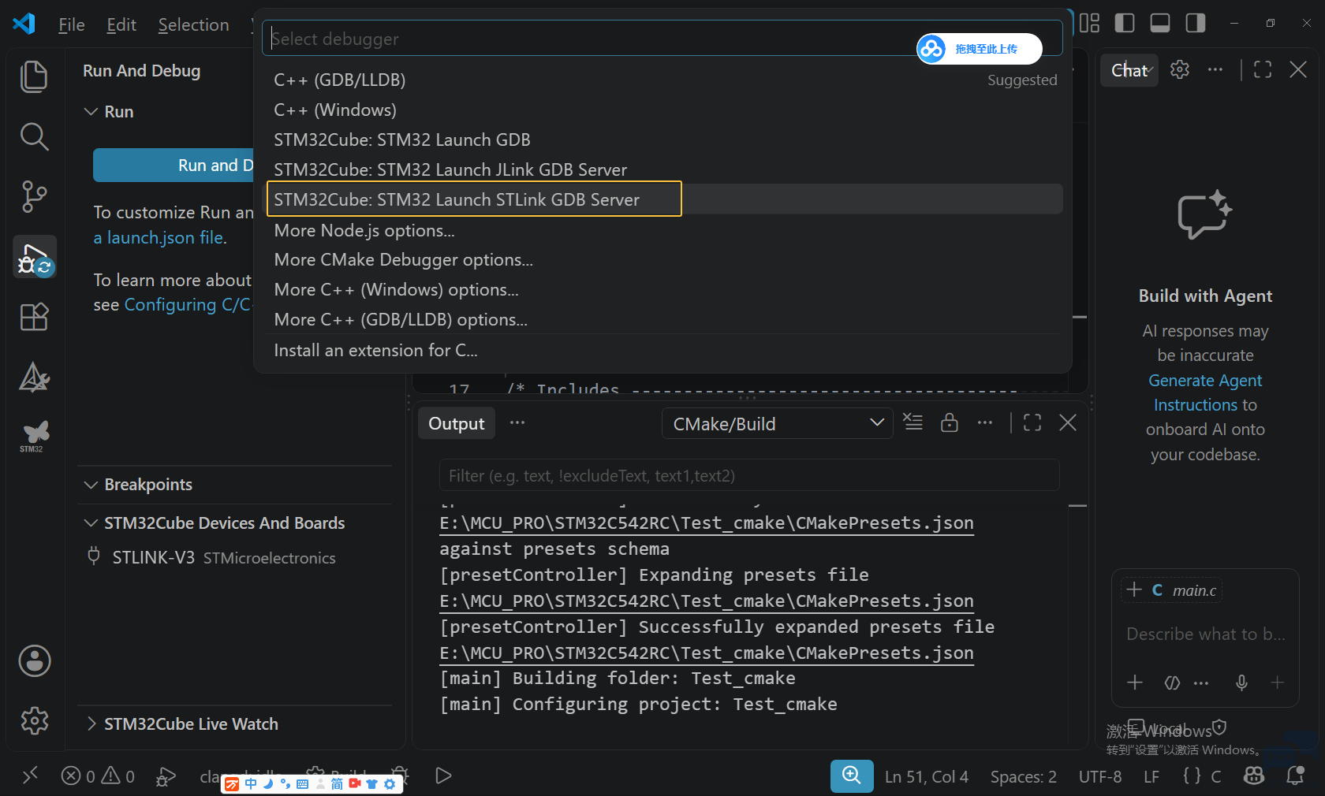Toggle Output auto-scroll lock
The height and width of the screenshot is (796, 1325).
tap(950, 422)
